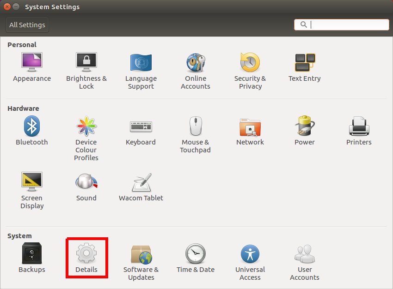Click the search magnifier icon
The width and height of the screenshot is (393, 289).
coord(303,24)
